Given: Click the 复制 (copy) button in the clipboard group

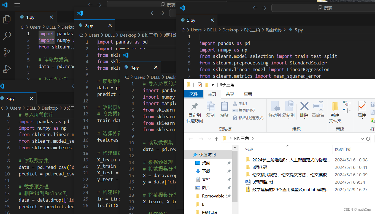Looking at the screenshot, I should click(211, 110).
